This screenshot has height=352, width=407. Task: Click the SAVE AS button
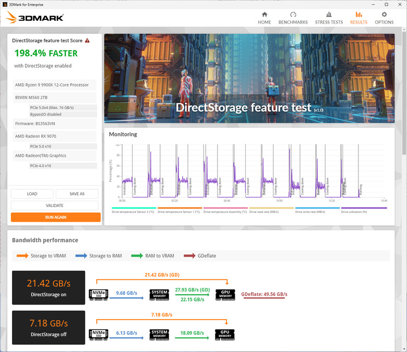pos(77,194)
